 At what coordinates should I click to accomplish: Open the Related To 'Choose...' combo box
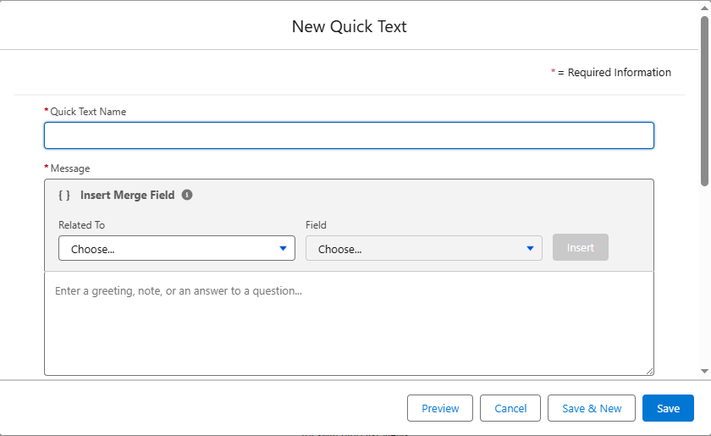pos(176,248)
